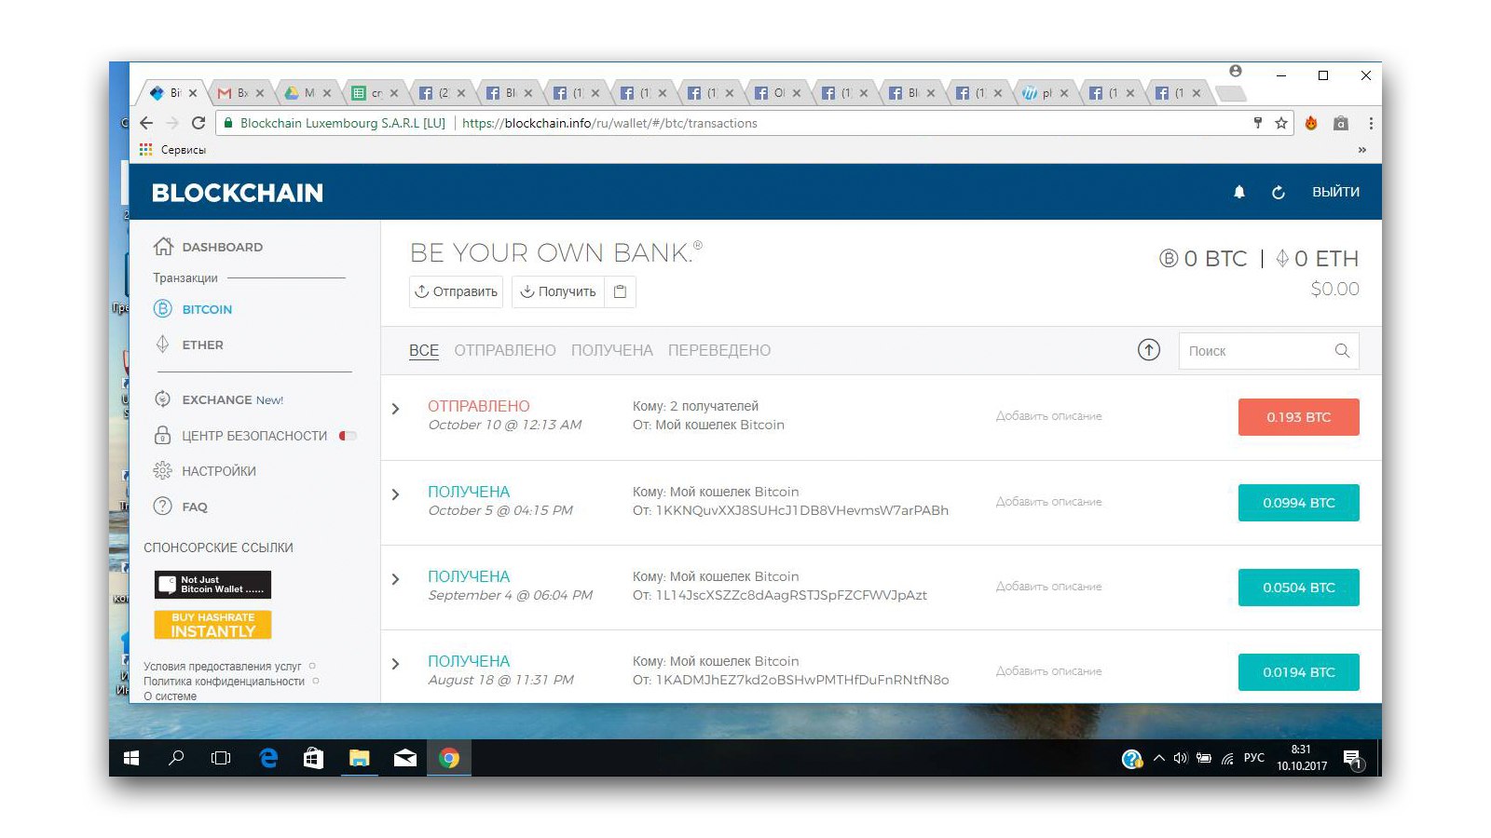This screenshot has height=838, width=1491.
Task: Click the refresh icon beside ВЫЙТИ
Action: tap(1279, 192)
